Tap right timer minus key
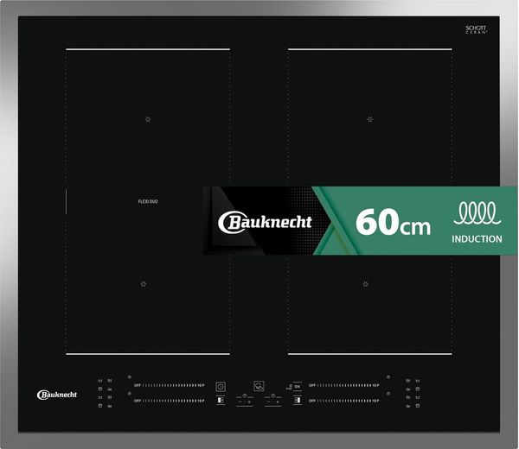The width and height of the screenshot is (519, 449). click(x=268, y=402)
